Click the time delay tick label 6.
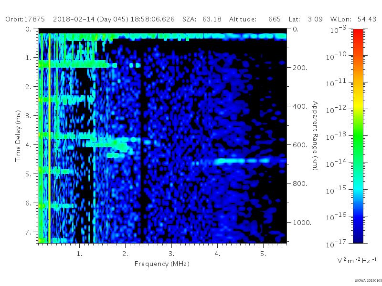The width and height of the screenshot is (382, 286). [x=29, y=203]
